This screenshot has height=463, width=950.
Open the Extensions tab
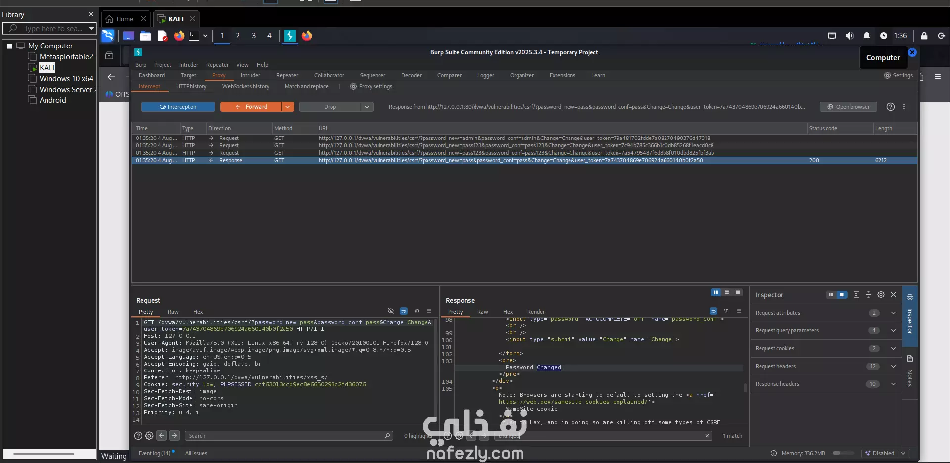click(563, 75)
